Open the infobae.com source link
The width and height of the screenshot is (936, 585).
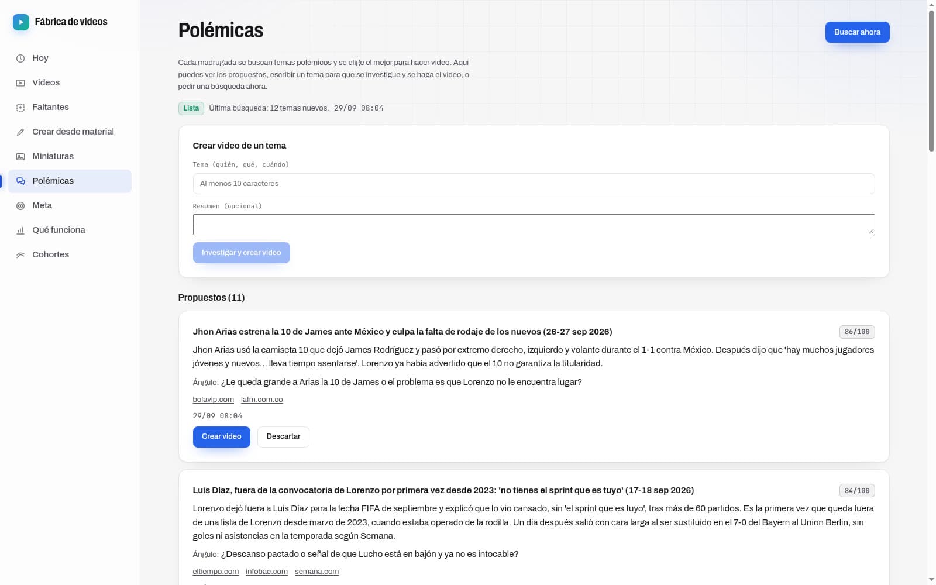click(266, 572)
